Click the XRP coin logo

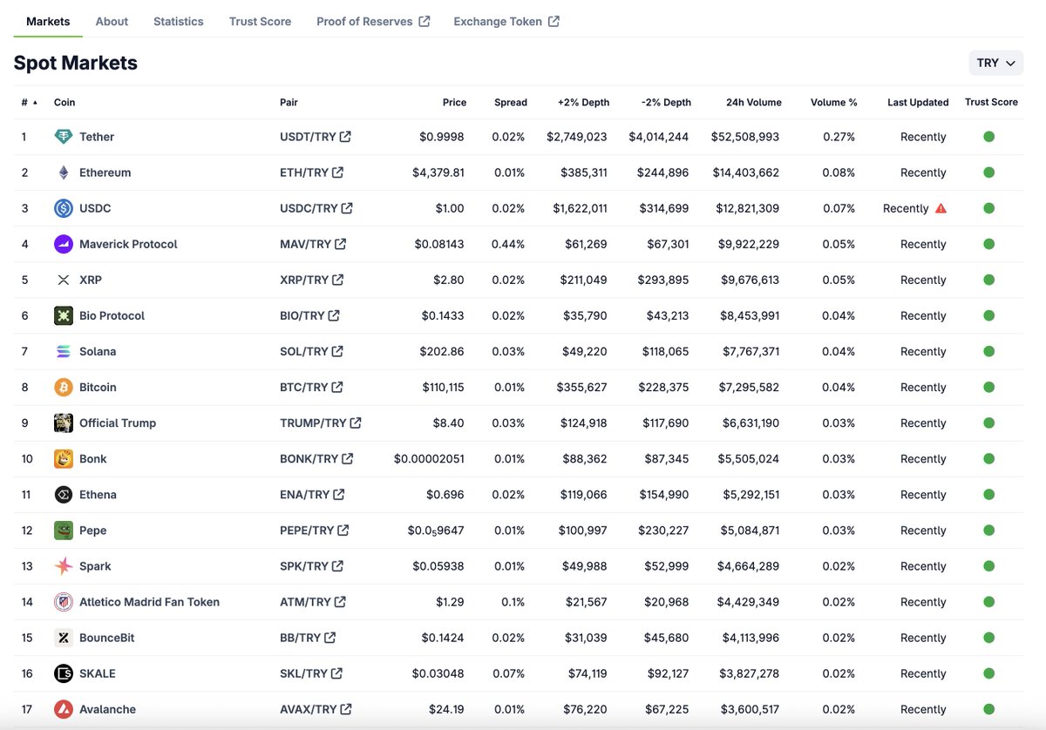click(64, 280)
